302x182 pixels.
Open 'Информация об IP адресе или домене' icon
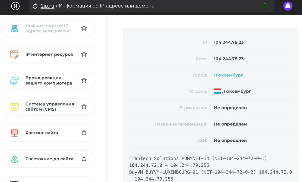click(14, 29)
